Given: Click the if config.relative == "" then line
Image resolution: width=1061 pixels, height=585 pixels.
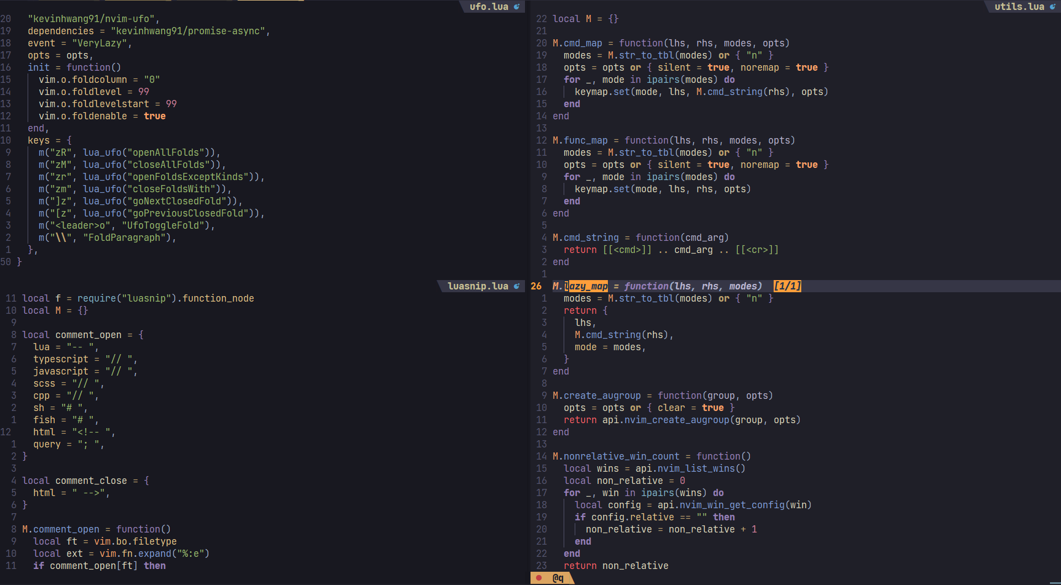Looking at the screenshot, I should pos(655,517).
